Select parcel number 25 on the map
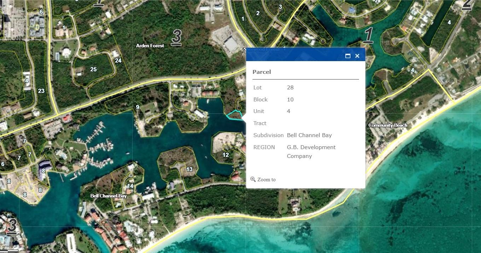Screen dimensions: 481x253 pyautogui.click(x=93, y=69)
